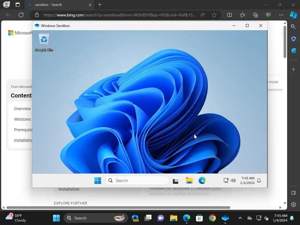Add an app to Edge sidebar

pos(293,69)
